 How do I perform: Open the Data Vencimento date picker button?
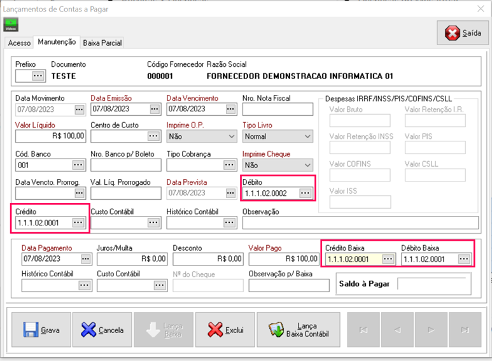point(230,110)
